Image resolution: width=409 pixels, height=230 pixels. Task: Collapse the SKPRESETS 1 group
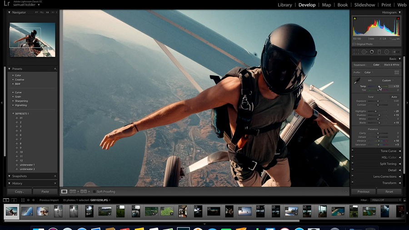point(13,114)
